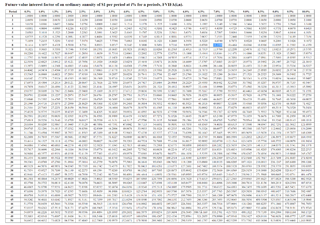
Task: Click the 'Period' column header
Action: 13,12
